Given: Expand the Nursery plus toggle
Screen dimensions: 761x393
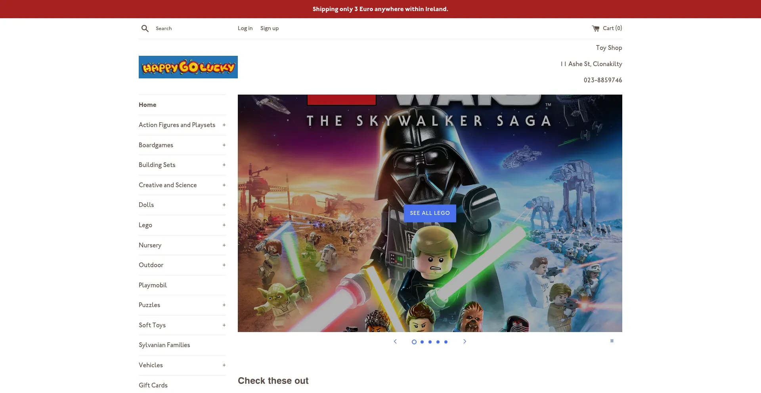Looking at the screenshot, I should 224,245.
